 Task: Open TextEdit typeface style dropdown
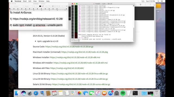tap(29, 6)
